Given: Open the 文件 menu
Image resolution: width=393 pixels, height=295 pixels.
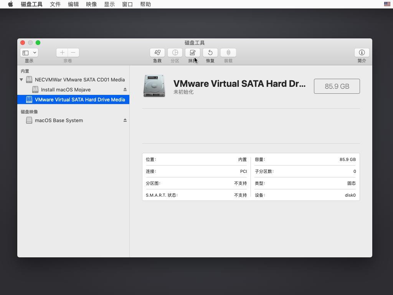Looking at the screenshot, I should click(x=55, y=4).
